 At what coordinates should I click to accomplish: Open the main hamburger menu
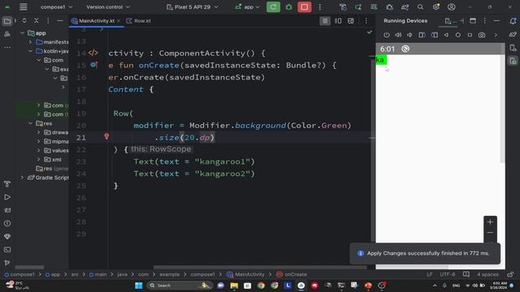tap(24, 7)
